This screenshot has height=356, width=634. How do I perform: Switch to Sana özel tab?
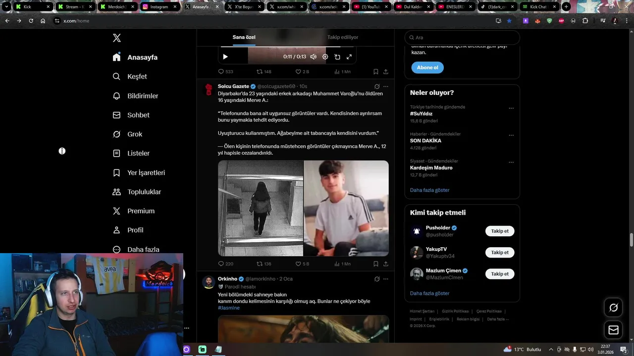[244, 37]
